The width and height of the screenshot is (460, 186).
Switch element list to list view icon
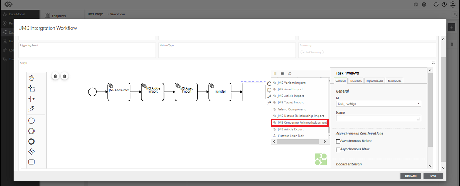click(282, 74)
